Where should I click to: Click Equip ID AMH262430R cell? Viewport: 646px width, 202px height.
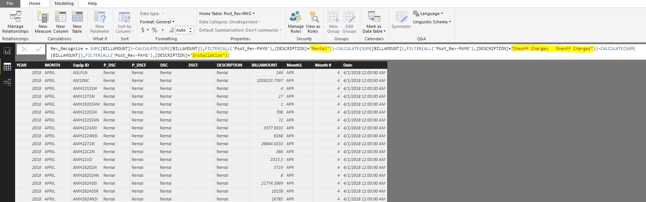(x=86, y=191)
